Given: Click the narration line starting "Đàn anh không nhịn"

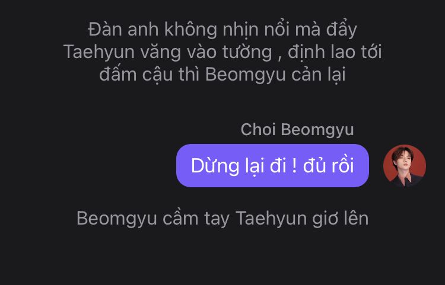Looking at the screenshot, I should 223,30.
